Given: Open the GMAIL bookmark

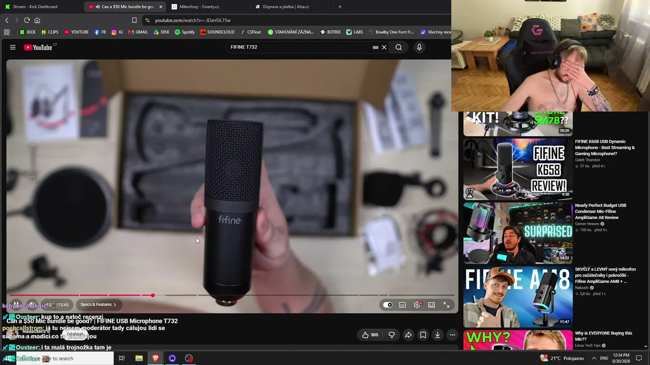Looking at the screenshot, I should (138, 32).
